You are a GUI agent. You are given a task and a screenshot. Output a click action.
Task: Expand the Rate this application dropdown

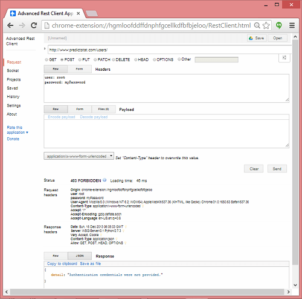[x=18, y=130]
